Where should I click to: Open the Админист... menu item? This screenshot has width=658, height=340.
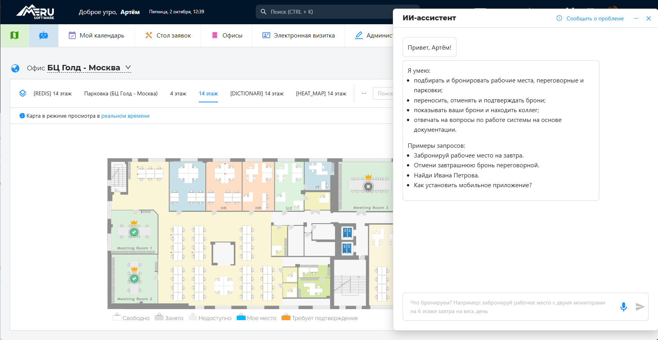tap(374, 36)
